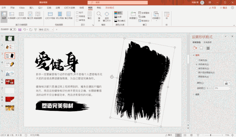Open format pane options dropdown arrow
This screenshot has width=236, height=137.
click(225, 36)
